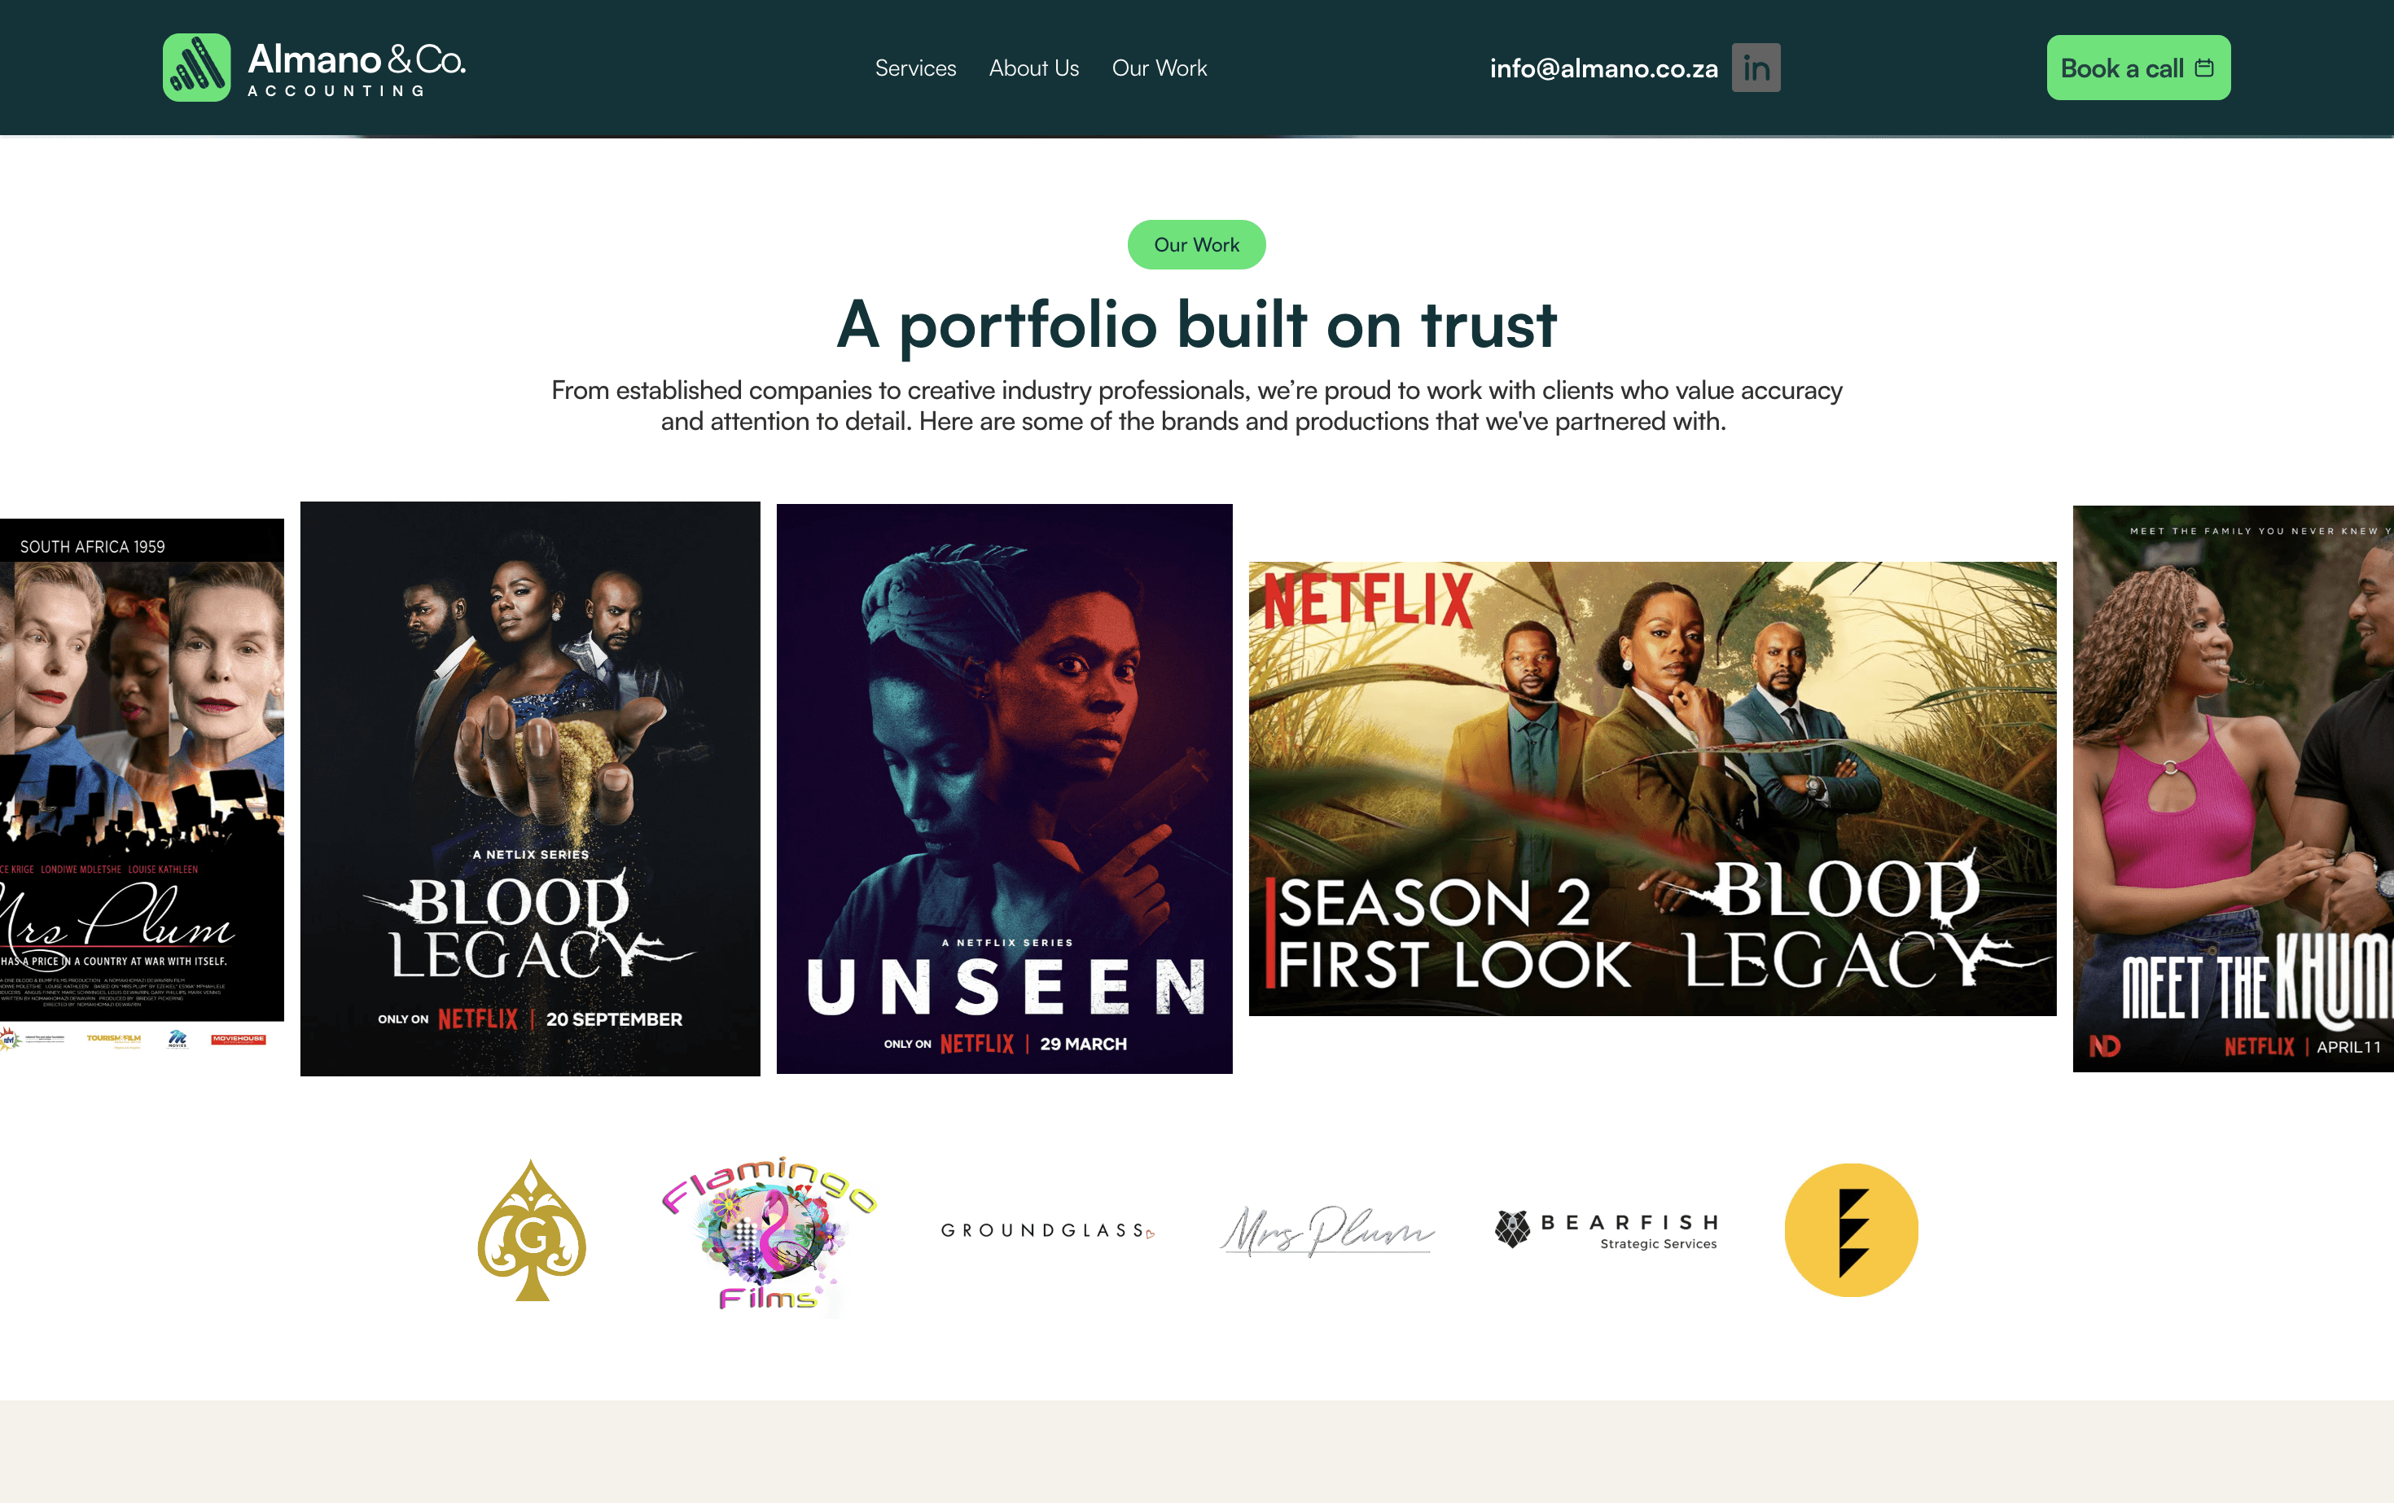Click the gold spade G logo
Image resolution: width=2394 pixels, height=1503 pixels.
532,1230
